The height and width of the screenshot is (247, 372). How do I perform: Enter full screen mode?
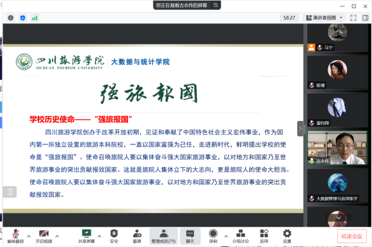click(353, 18)
